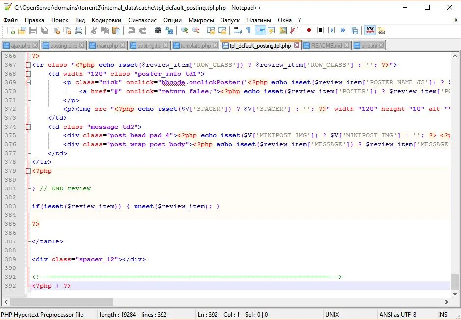The height and width of the screenshot is (320, 461).
Task: Close the README.md tab
Action: tap(346, 45)
